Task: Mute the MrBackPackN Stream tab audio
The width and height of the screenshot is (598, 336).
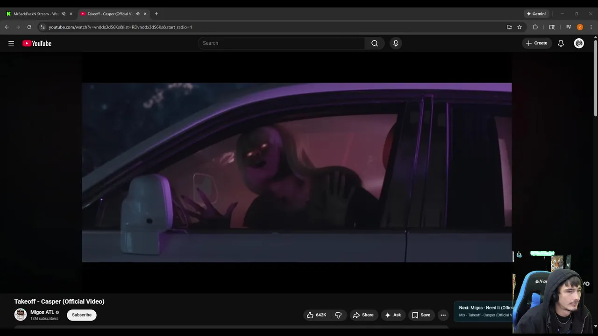Action: [64, 14]
